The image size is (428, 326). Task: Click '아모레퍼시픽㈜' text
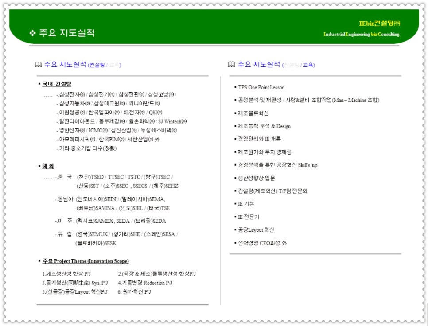click(77, 140)
